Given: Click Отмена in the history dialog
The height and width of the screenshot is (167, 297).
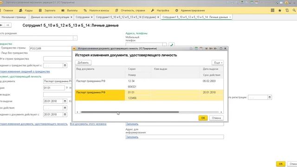Looking at the screenshot, I should pos(216,118).
